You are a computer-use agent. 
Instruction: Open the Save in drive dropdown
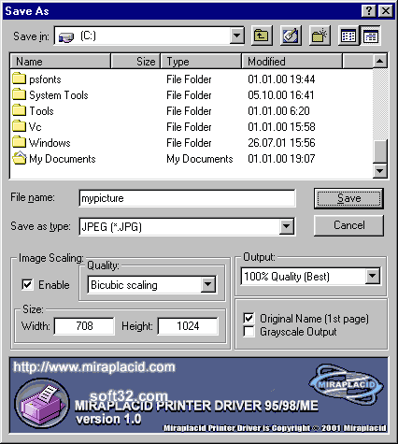(237, 36)
